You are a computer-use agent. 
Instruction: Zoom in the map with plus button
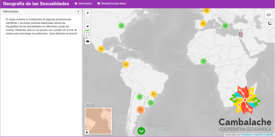pos(88,13)
